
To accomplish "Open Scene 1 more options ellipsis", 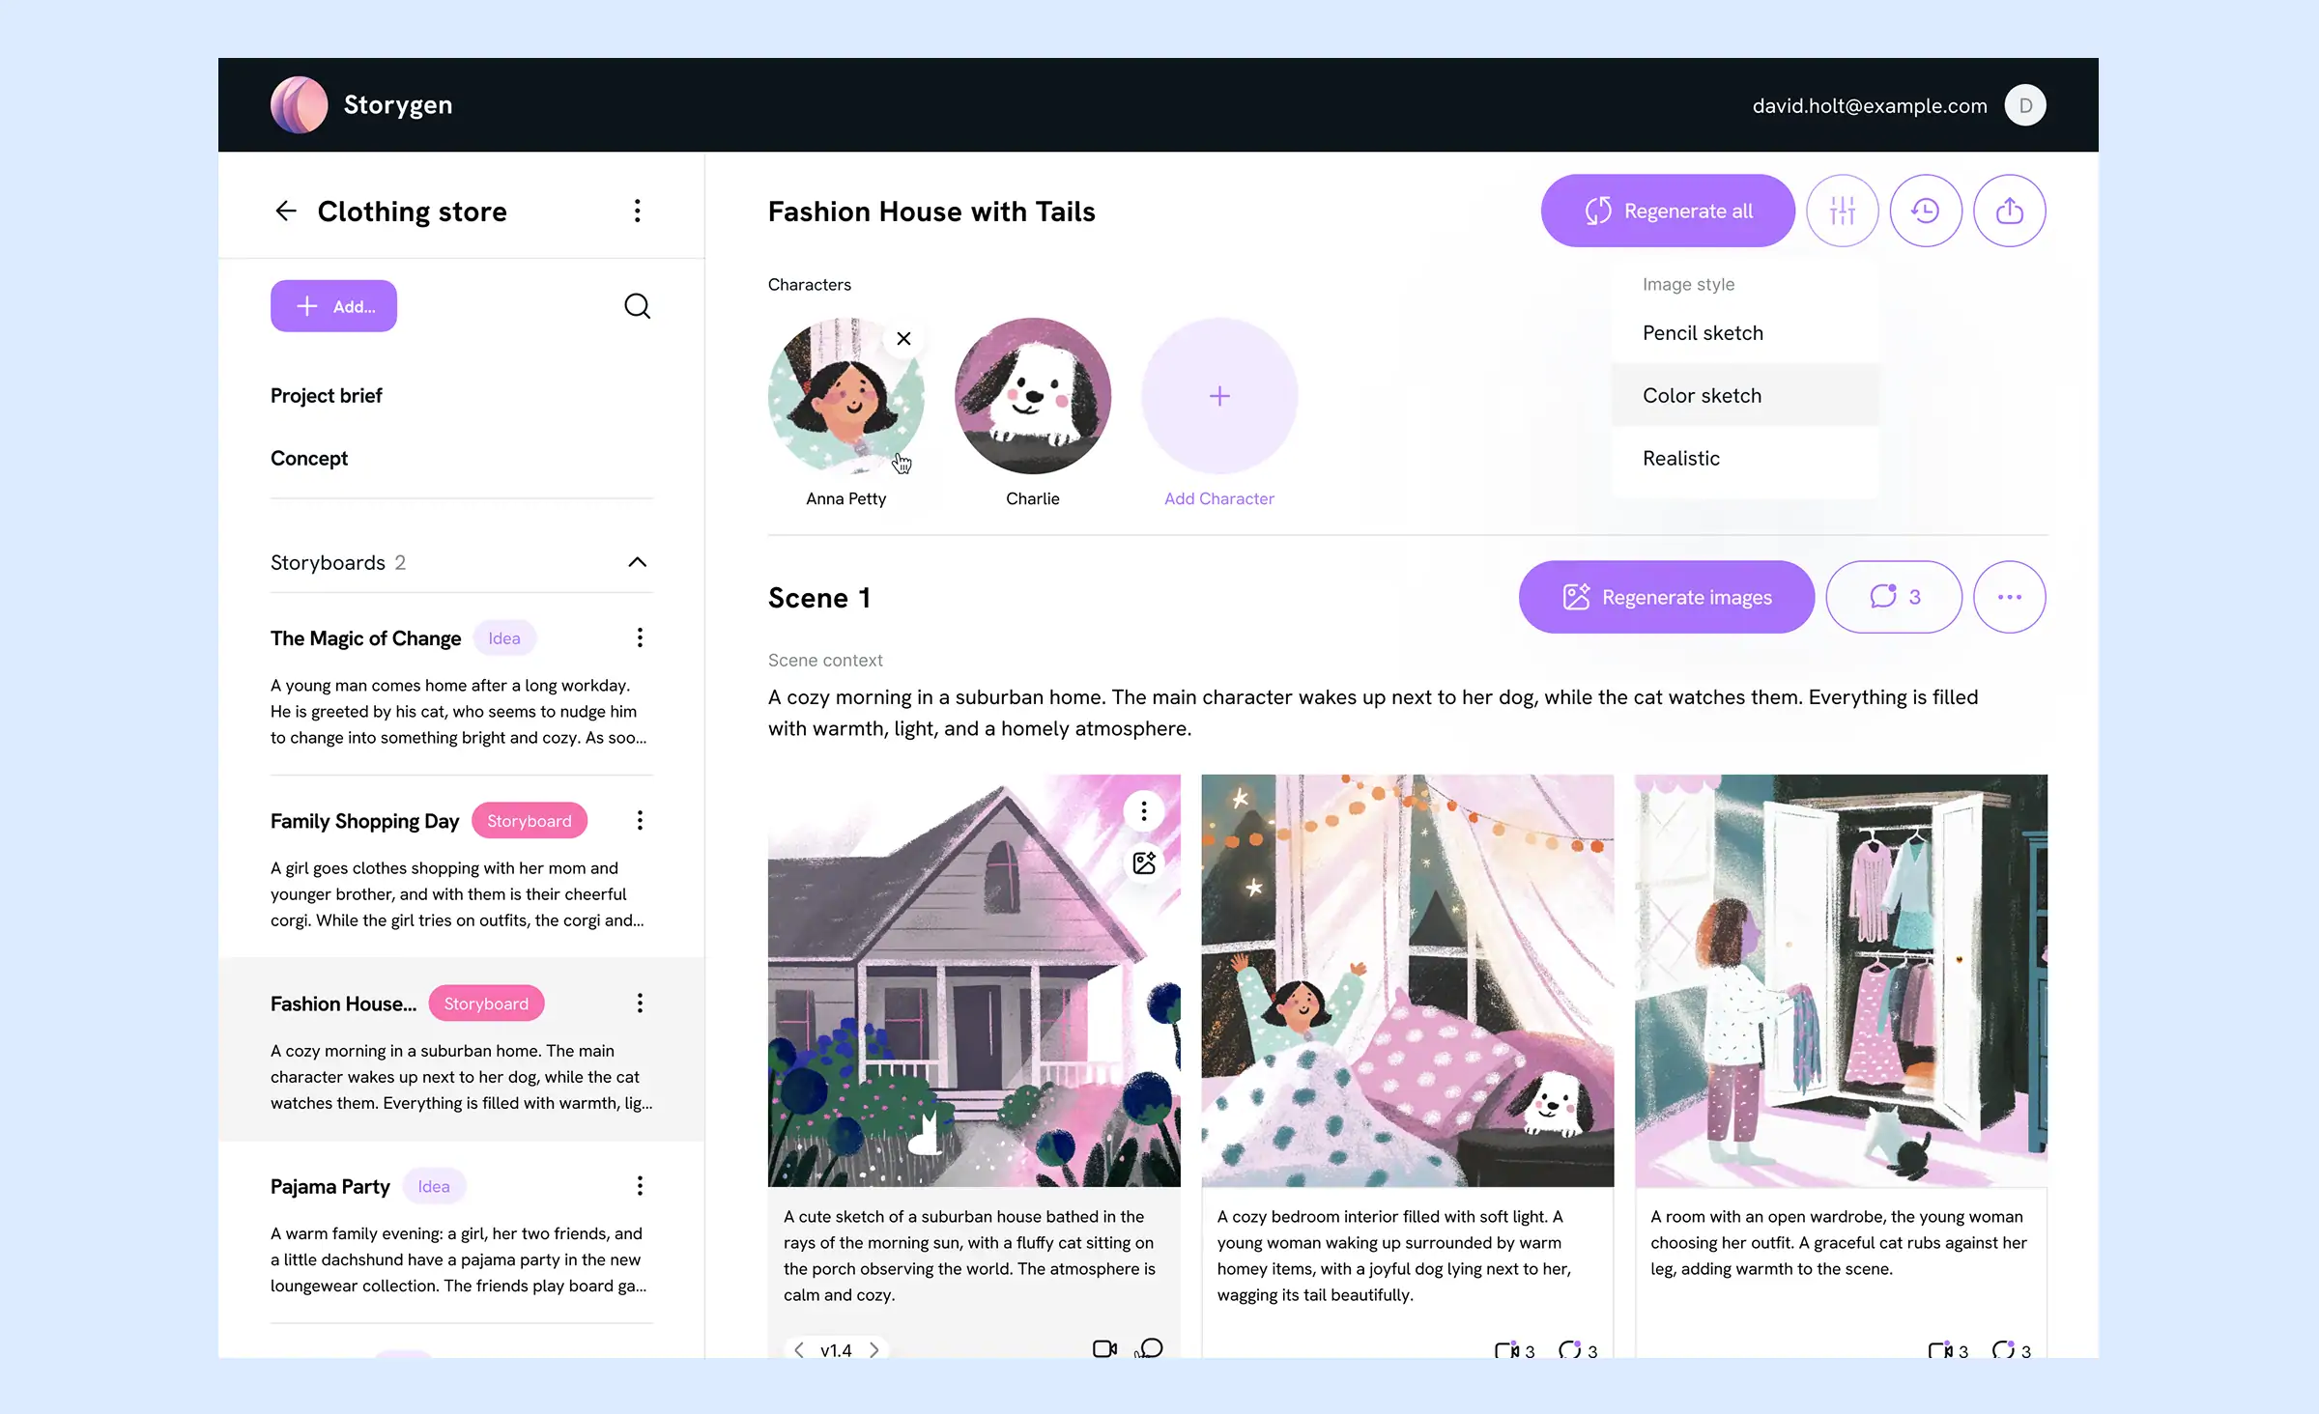I will 2010,597.
